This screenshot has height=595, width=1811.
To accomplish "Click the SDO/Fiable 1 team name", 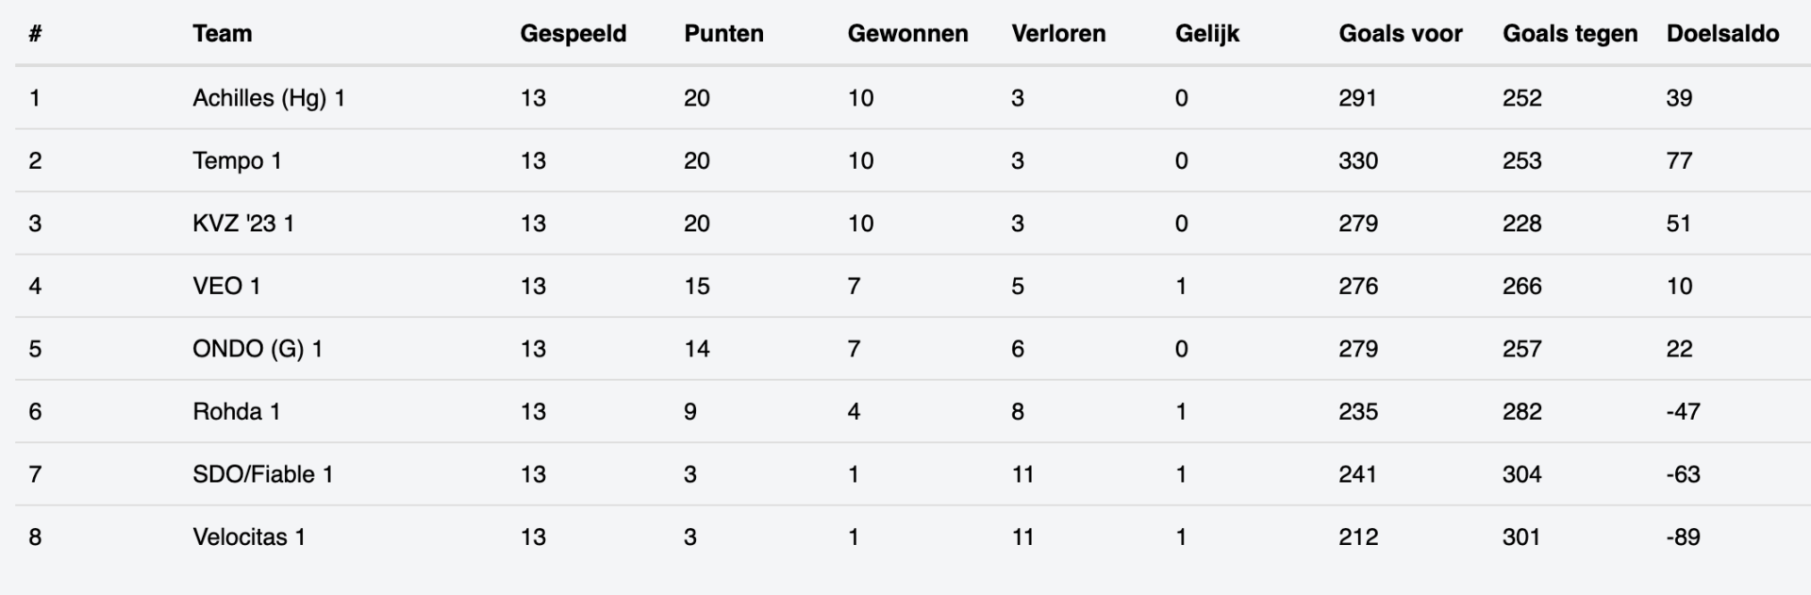I will (x=262, y=474).
